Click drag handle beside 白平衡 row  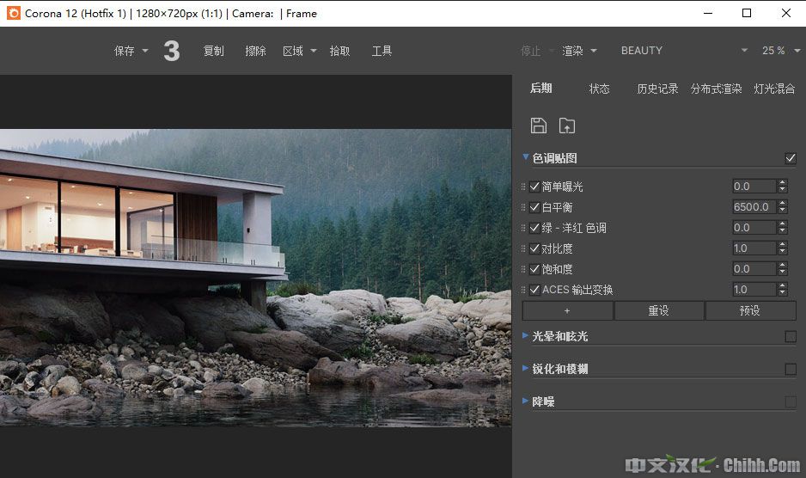(x=524, y=207)
